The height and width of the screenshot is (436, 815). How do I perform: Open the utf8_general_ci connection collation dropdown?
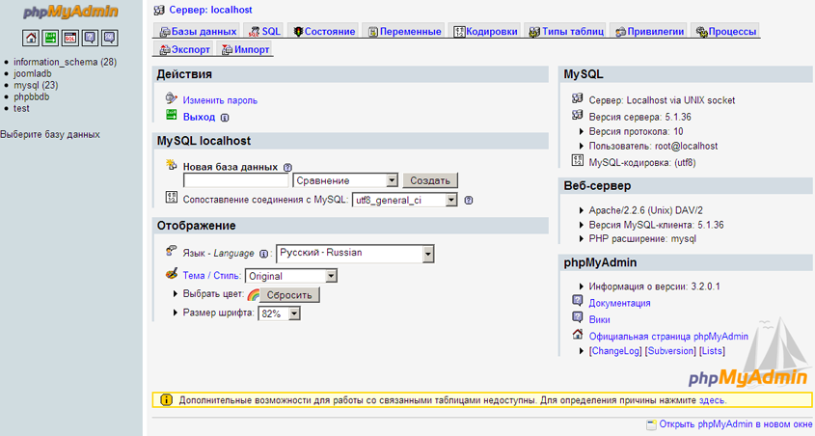tap(405, 200)
